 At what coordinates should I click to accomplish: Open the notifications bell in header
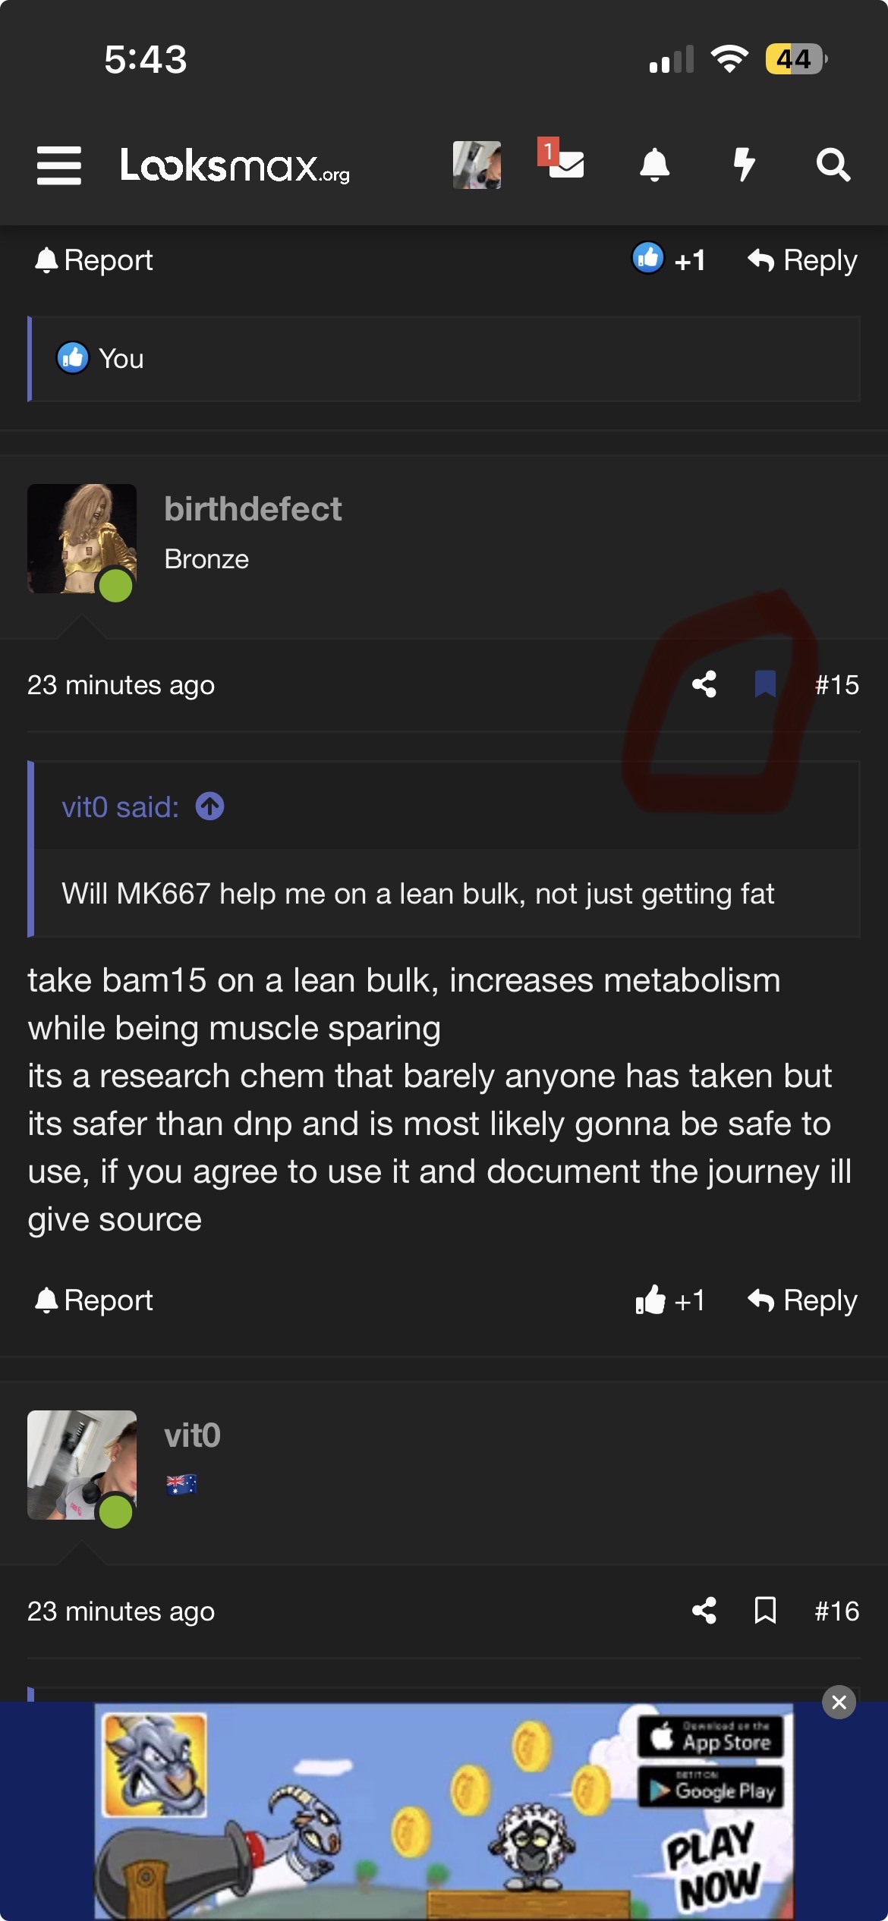[654, 165]
